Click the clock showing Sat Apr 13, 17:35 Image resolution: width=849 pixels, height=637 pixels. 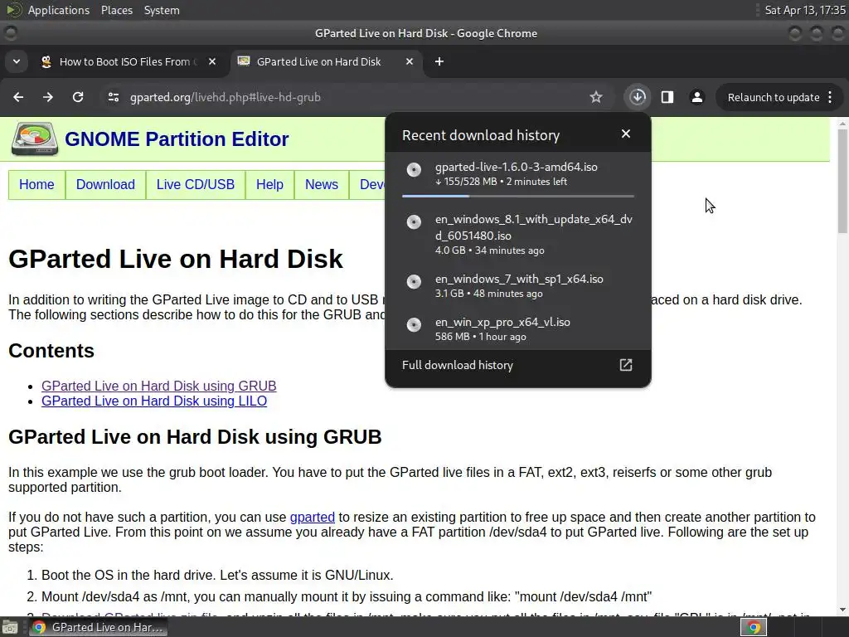click(804, 10)
